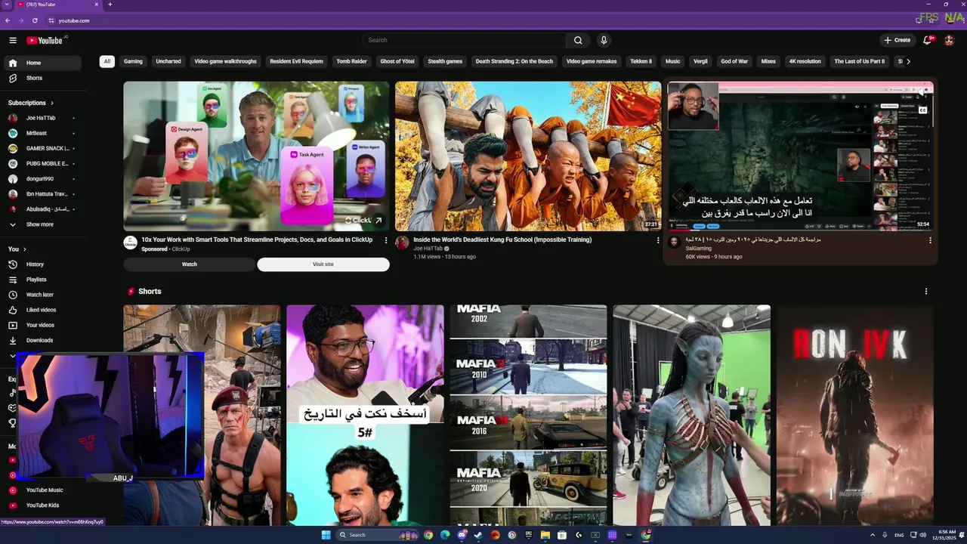The height and width of the screenshot is (544, 967).
Task: Click the YouTube logo
Action: 45,40
